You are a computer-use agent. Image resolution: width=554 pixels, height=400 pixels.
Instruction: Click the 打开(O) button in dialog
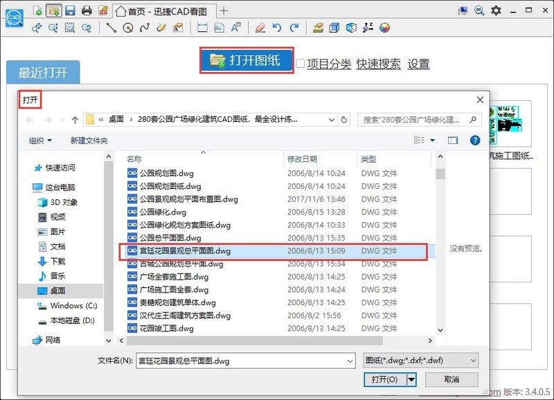coord(384,379)
